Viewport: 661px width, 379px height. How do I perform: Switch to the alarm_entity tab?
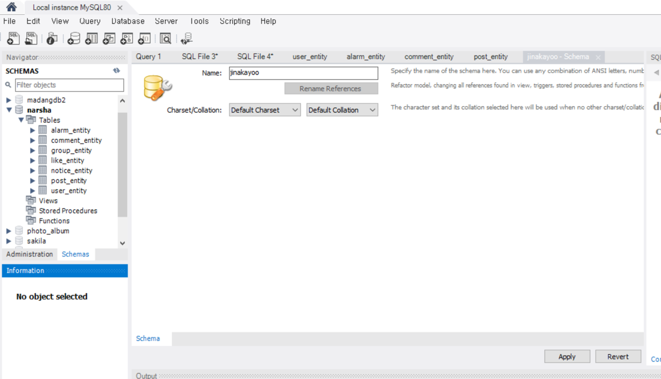pos(365,56)
